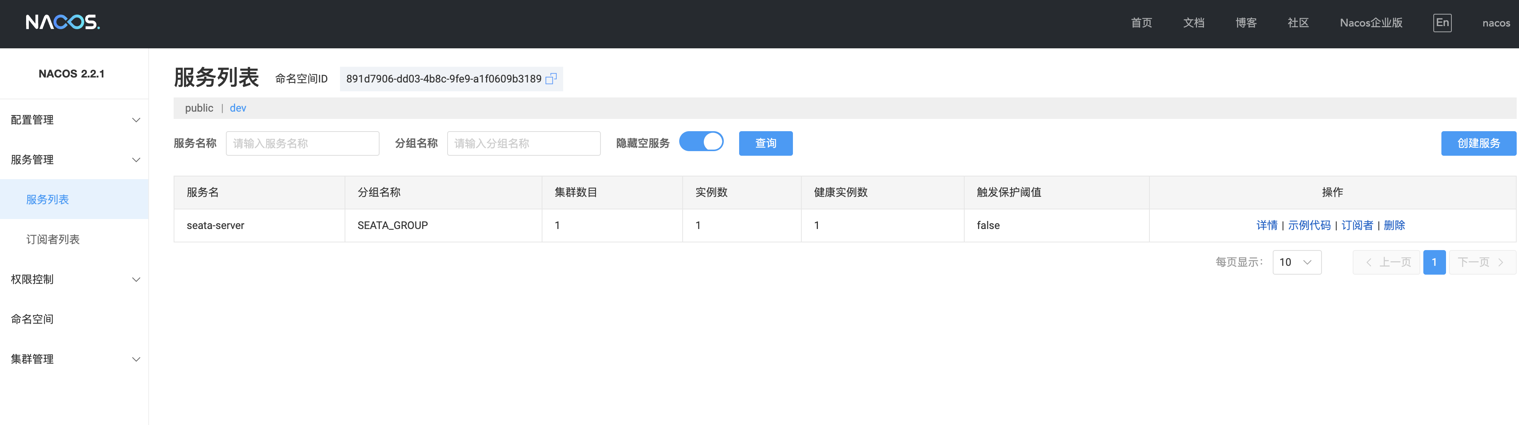Open 详情 for seata-server
Screen dimensions: 1519x425
pyautogui.click(x=1267, y=226)
